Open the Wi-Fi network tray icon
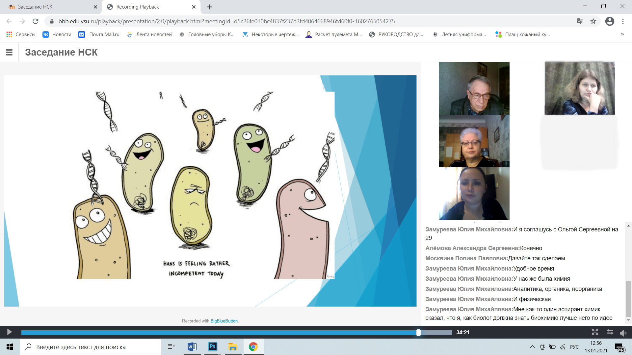Image resolution: width=632 pixels, height=355 pixels. click(563, 347)
